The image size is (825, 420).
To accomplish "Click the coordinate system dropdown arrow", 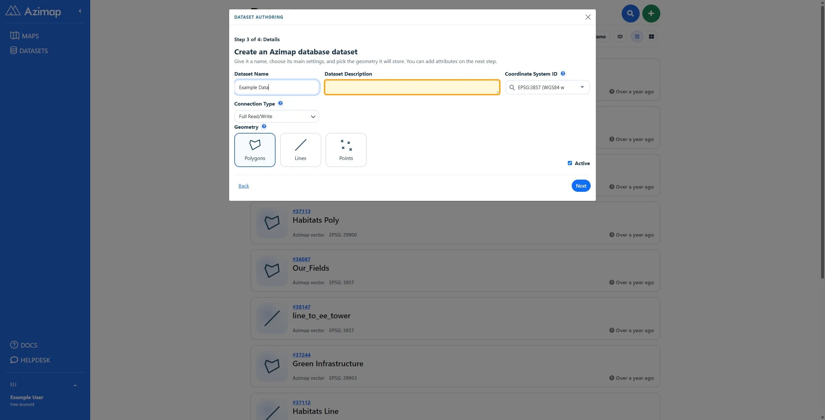I will pos(582,87).
